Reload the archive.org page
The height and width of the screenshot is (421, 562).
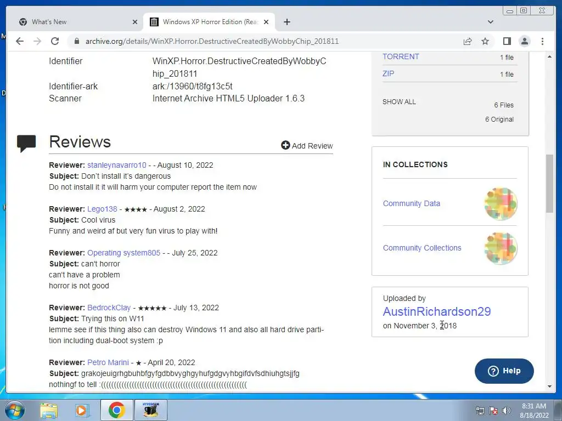coord(55,41)
